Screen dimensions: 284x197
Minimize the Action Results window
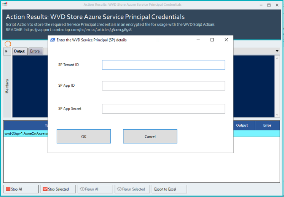coord(261,5)
